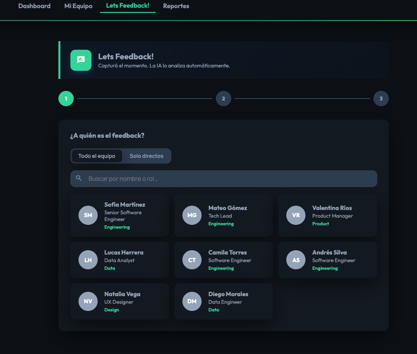The image size is (417, 354).
Task: Click the green Lets Feedback chat icon
Action: [x=80, y=60]
